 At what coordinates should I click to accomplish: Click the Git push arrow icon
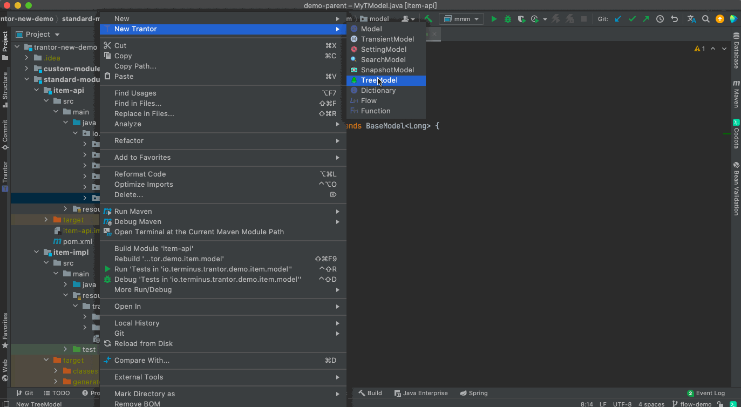[646, 19]
